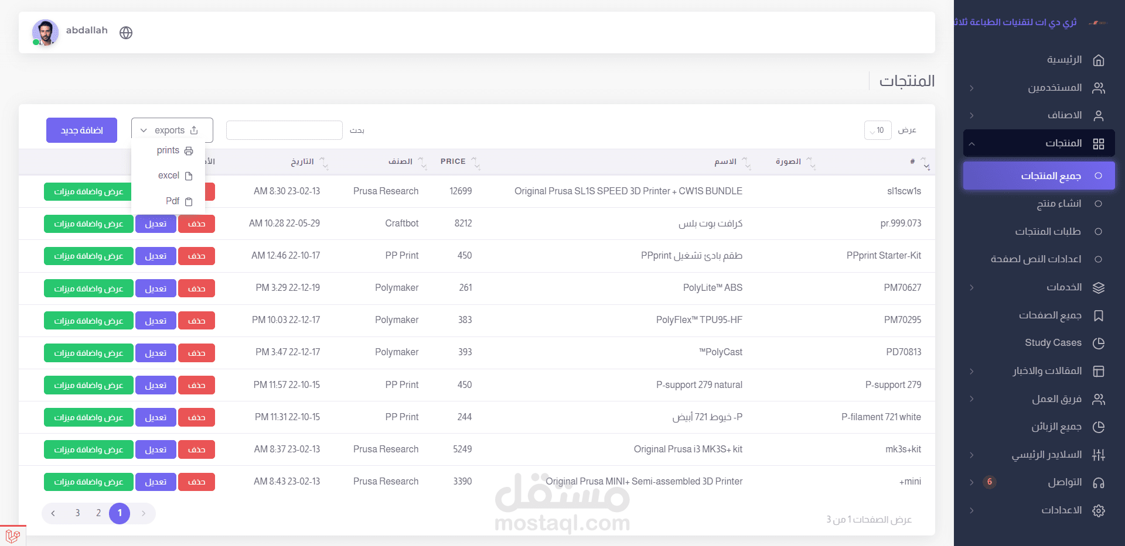Focus the بحث search field
This screenshot has width=1125, height=546.
[x=284, y=131]
